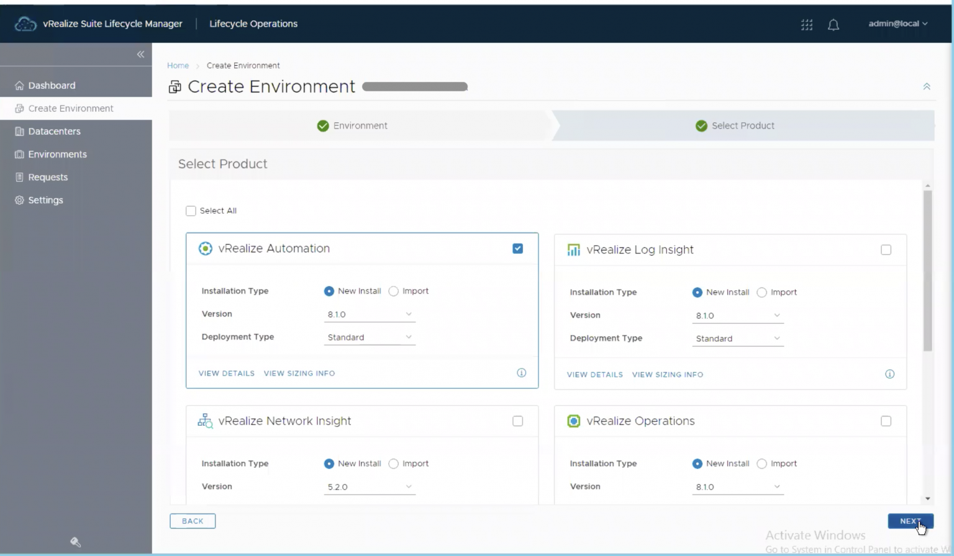Select New Install for vRealize Network Insight
This screenshot has width=954, height=556.
329,464
